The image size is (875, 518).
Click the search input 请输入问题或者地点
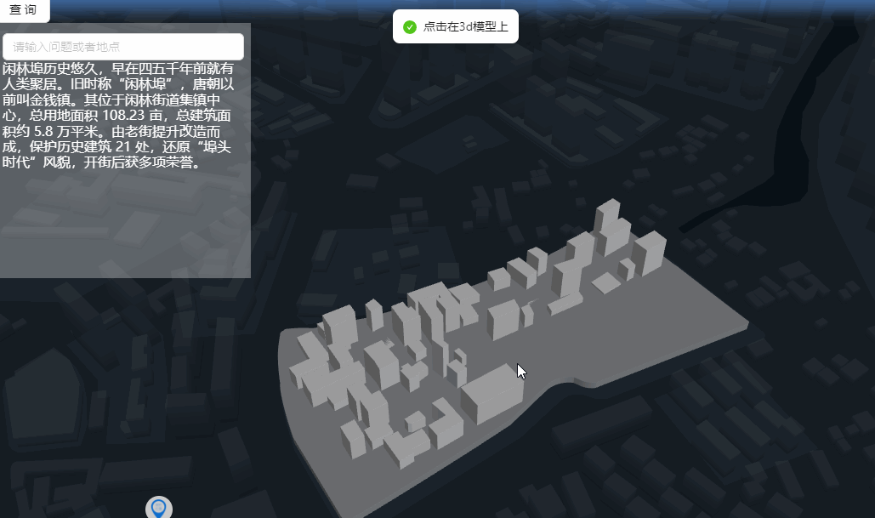[x=123, y=46]
